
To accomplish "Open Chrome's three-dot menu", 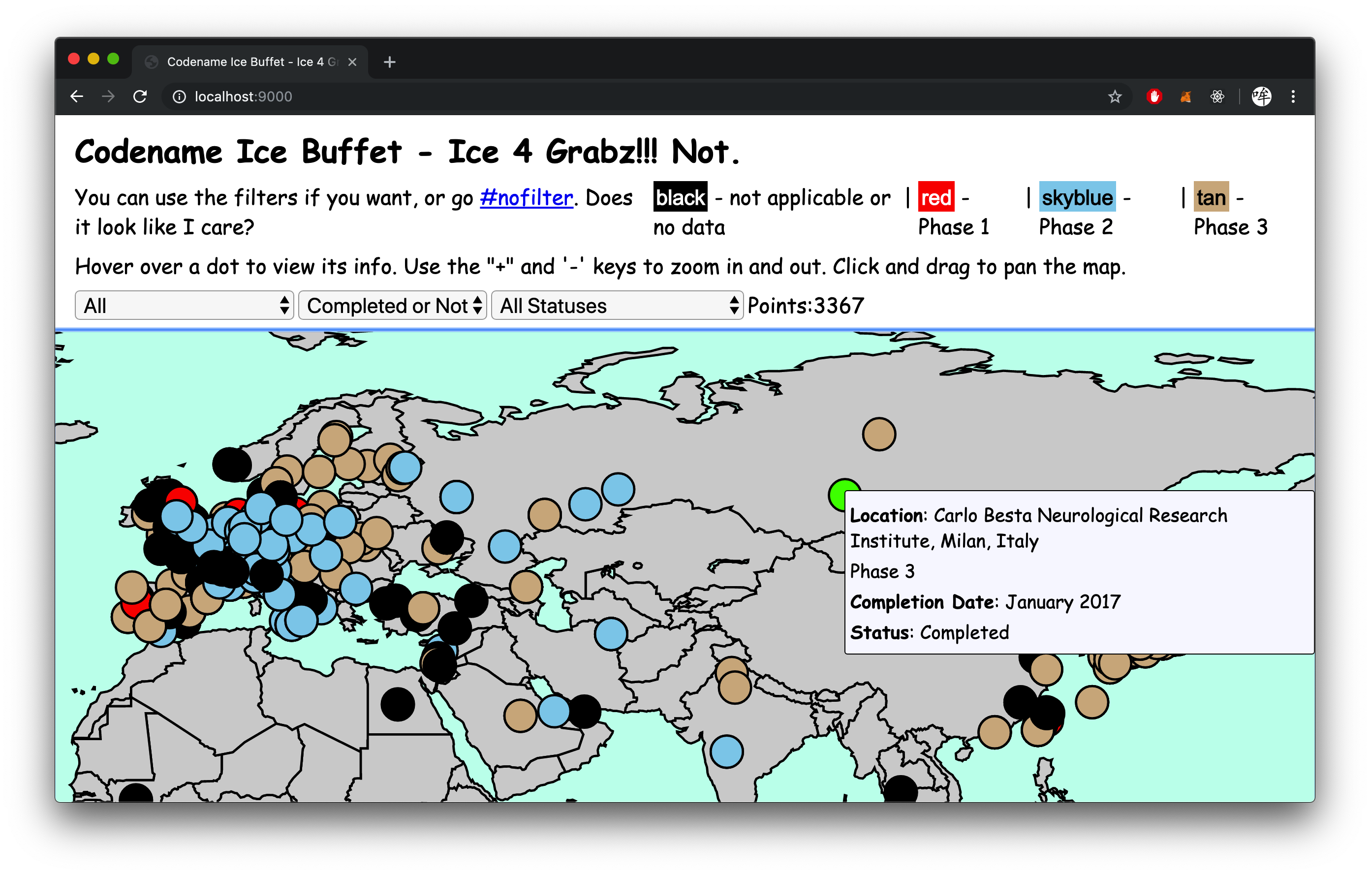I will click(x=1293, y=97).
